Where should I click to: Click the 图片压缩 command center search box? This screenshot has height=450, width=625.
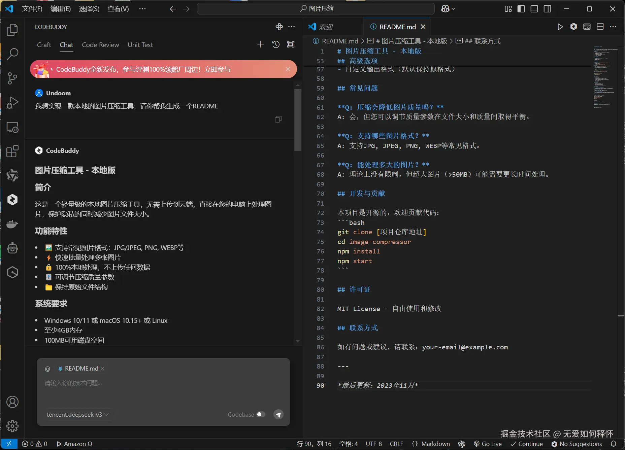point(316,9)
